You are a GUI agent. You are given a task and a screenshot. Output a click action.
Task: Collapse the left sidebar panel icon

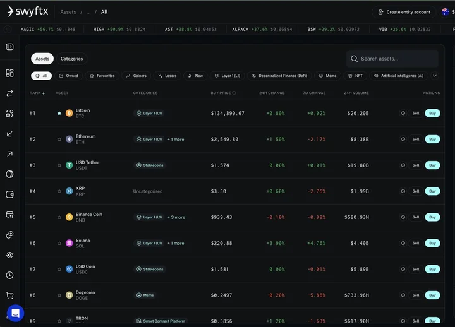(9, 47)
